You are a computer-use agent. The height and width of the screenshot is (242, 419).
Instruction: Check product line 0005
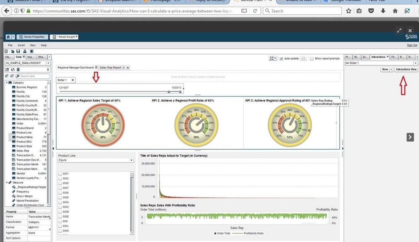pyautogui.click(x=60, y=183)
